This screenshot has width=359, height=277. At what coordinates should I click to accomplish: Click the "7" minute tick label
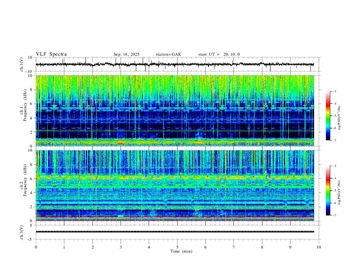(234, 247)
